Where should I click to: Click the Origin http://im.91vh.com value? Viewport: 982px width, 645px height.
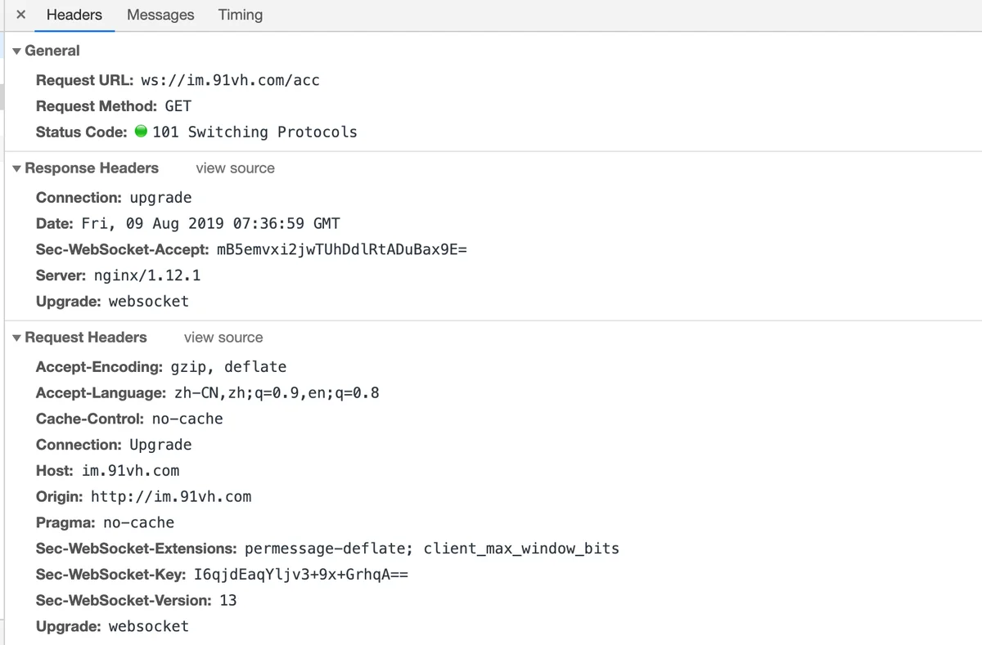coord(171,496)
